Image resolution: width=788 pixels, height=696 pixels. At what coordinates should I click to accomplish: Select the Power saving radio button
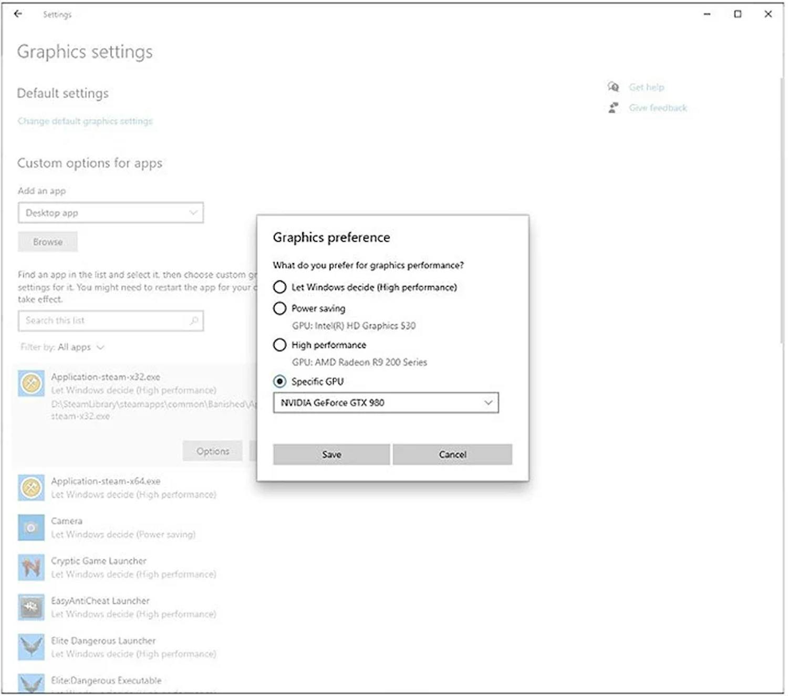pos(280,308)
